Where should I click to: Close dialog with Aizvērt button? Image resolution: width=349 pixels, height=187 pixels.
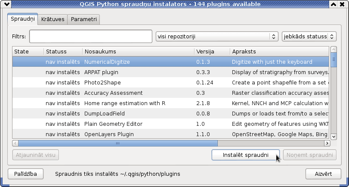click(x=323, y=174)
